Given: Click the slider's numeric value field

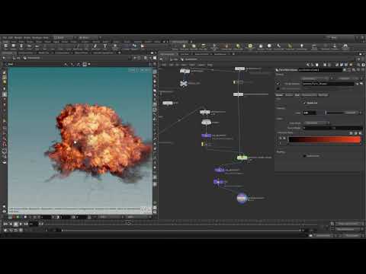Looking at the screenshot, I should coord(310,113).
